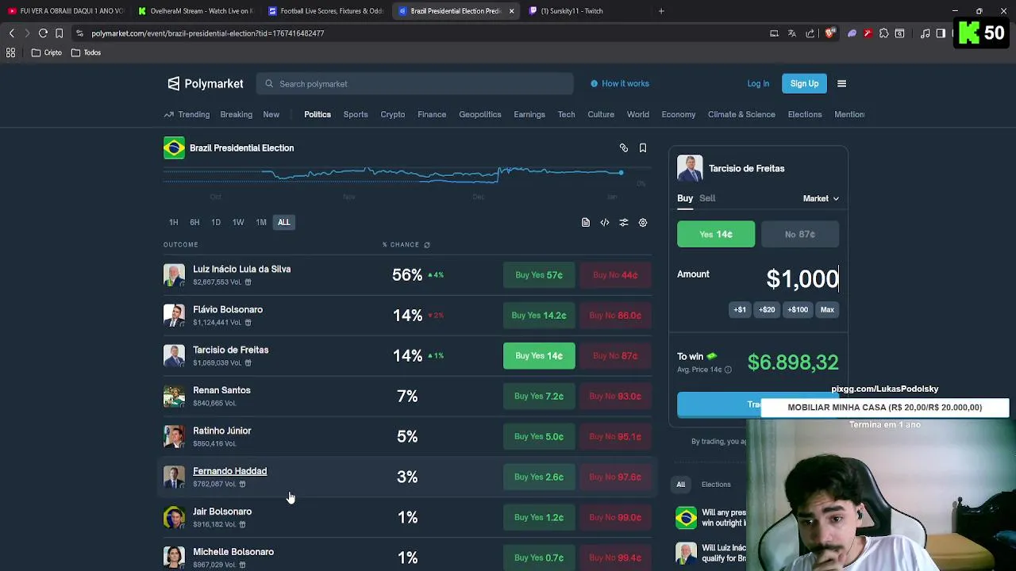Select No 87¢ outcome in trade panel
Image resolution: width=1016 pixels, height=571 pixels.
coord(799,234)
